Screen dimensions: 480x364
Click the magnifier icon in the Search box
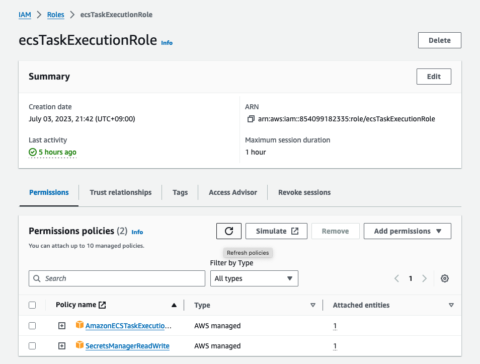37,278
